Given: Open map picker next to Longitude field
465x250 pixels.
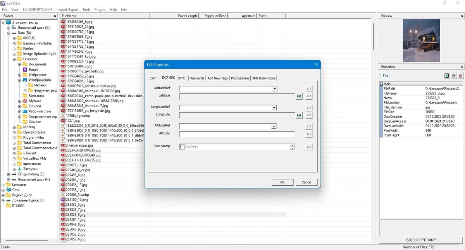Looking at the screenshot, I should tap(299, 116).
